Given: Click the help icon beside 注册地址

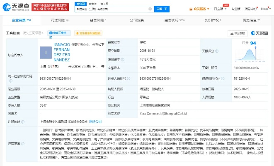Looking at the screenshot, I should pos(23,122).
